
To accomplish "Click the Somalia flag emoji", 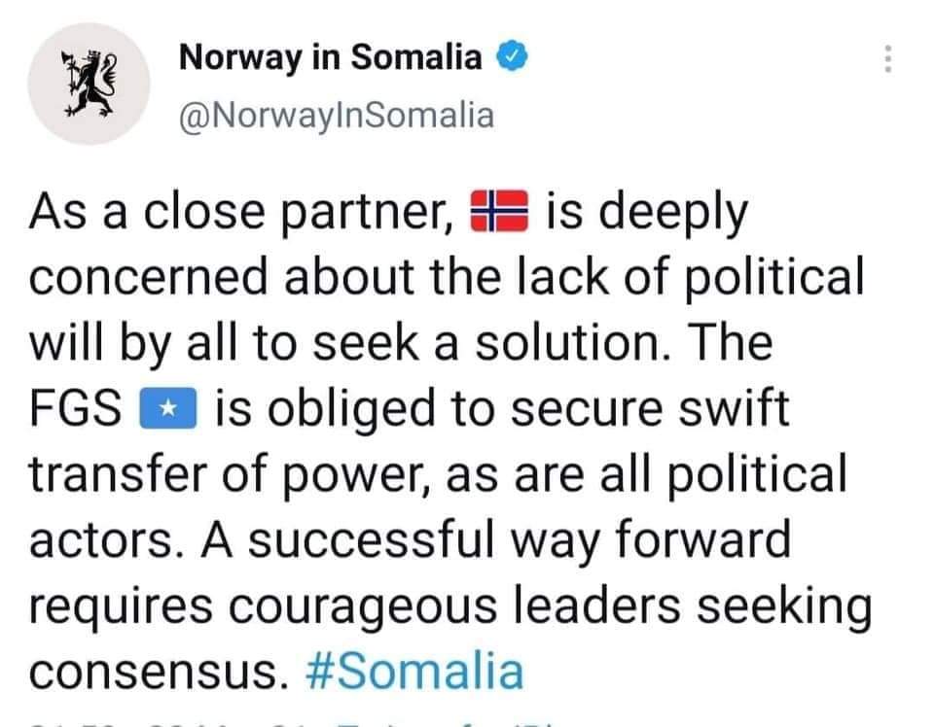I will (168, 408).
